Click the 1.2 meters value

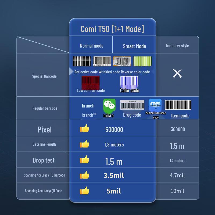177,160
